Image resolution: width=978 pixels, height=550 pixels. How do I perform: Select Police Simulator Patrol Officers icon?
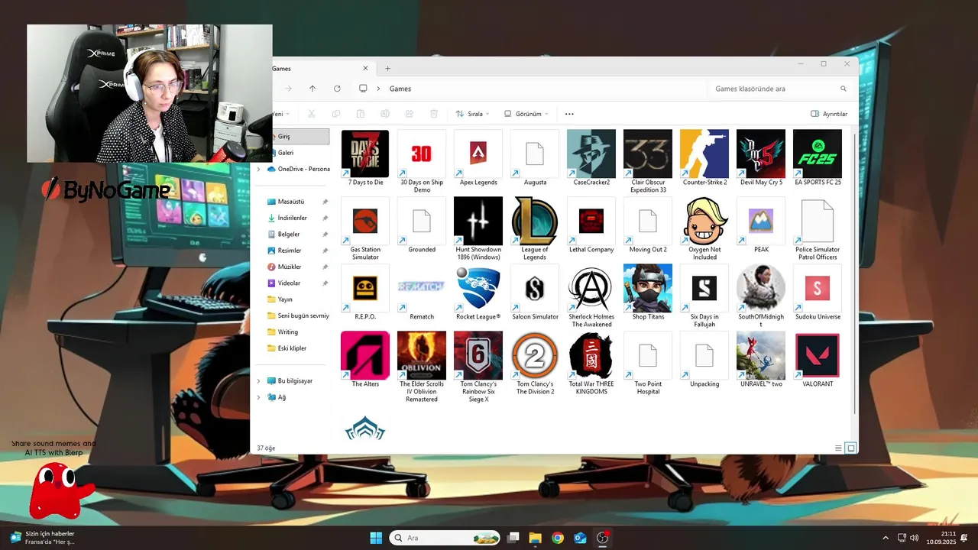click(818, 221)
